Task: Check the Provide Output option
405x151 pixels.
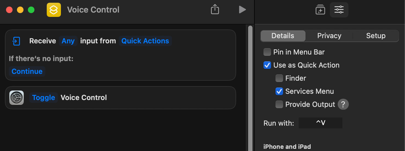Action: point(279,104)
